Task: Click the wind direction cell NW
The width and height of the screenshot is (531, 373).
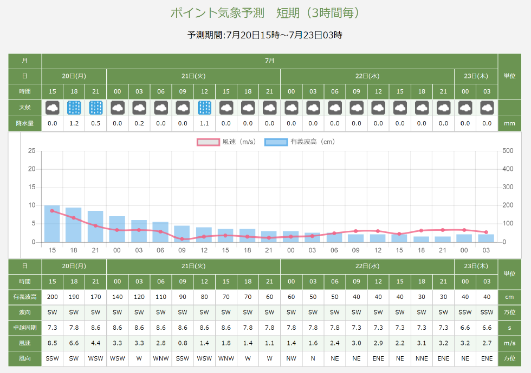Action: click(292, 358)
